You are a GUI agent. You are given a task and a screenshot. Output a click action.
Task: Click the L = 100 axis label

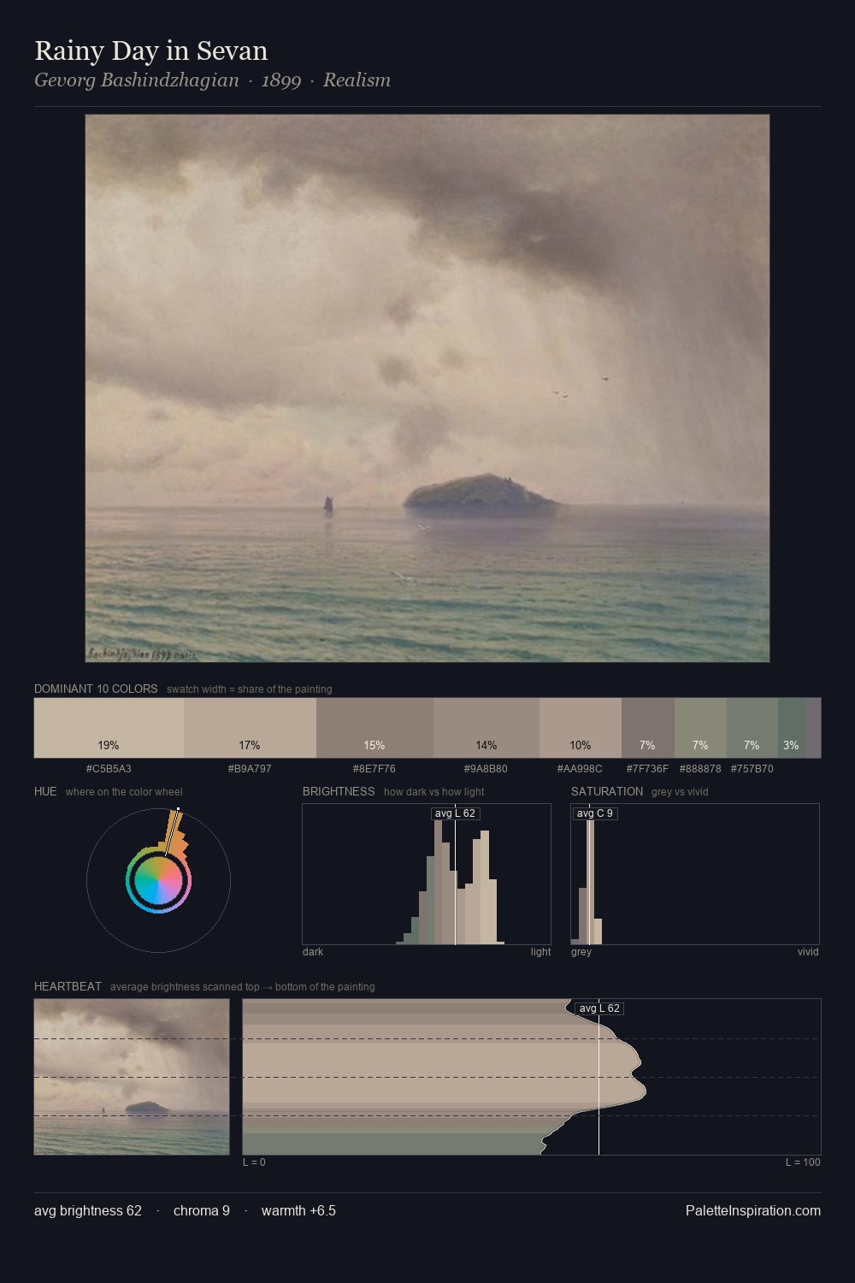tap(803, 1162)
